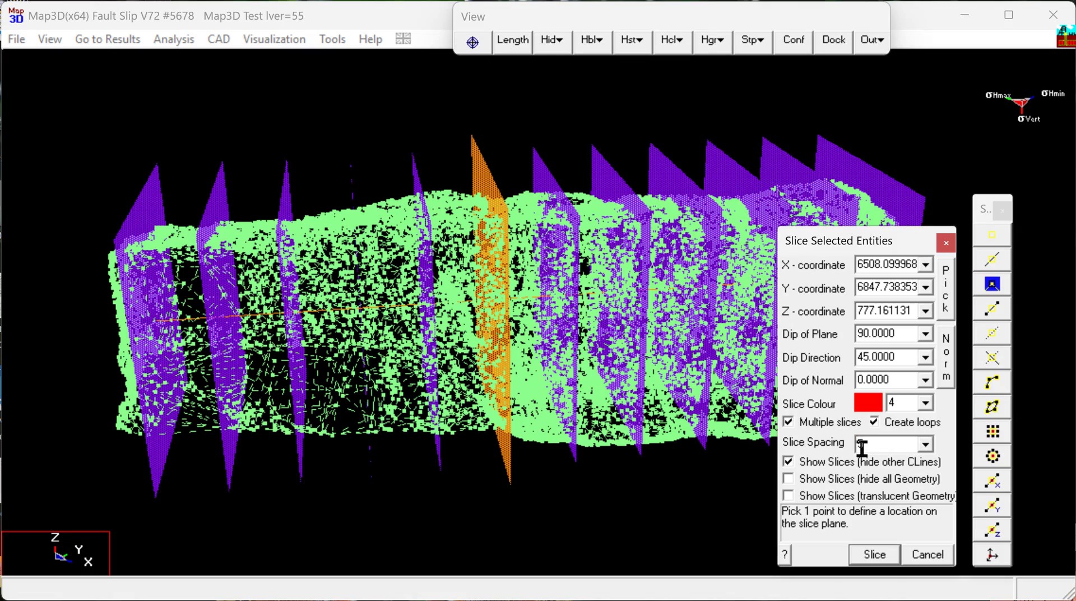Enable Show Slices (hide all Geometry)

(789, 479)
